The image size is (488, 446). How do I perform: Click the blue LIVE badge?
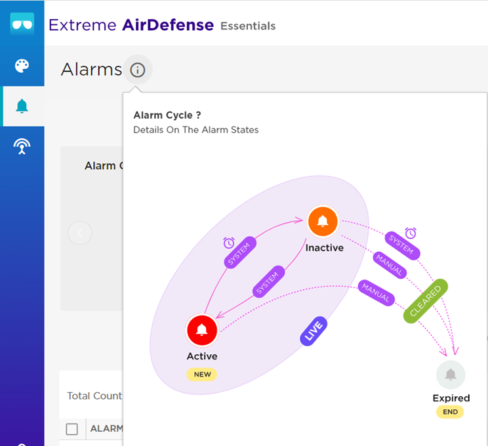314,331
